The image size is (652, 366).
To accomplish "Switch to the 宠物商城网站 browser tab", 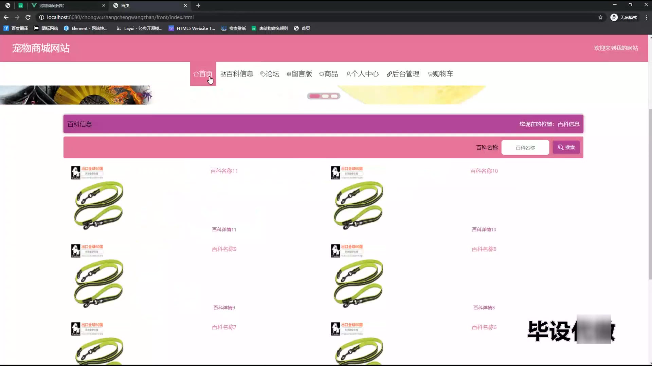I will 68,5.
